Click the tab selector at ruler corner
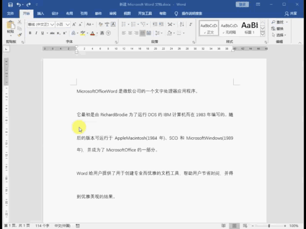The image size is (306, 229). tap(6, 49)
